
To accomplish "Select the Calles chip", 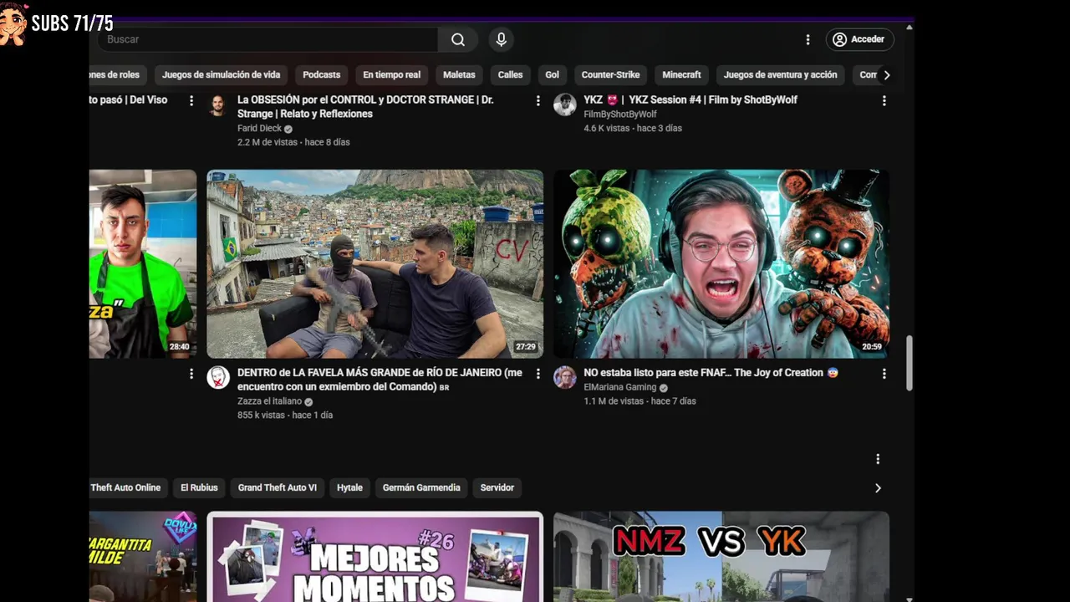I will click(510, 75).
